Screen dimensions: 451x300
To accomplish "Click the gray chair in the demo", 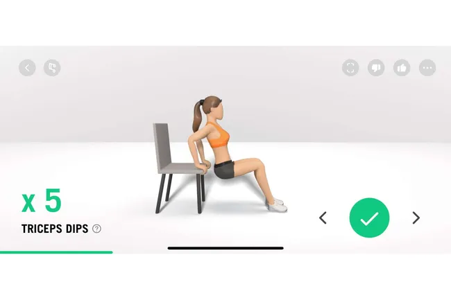I will click(178, 169).
